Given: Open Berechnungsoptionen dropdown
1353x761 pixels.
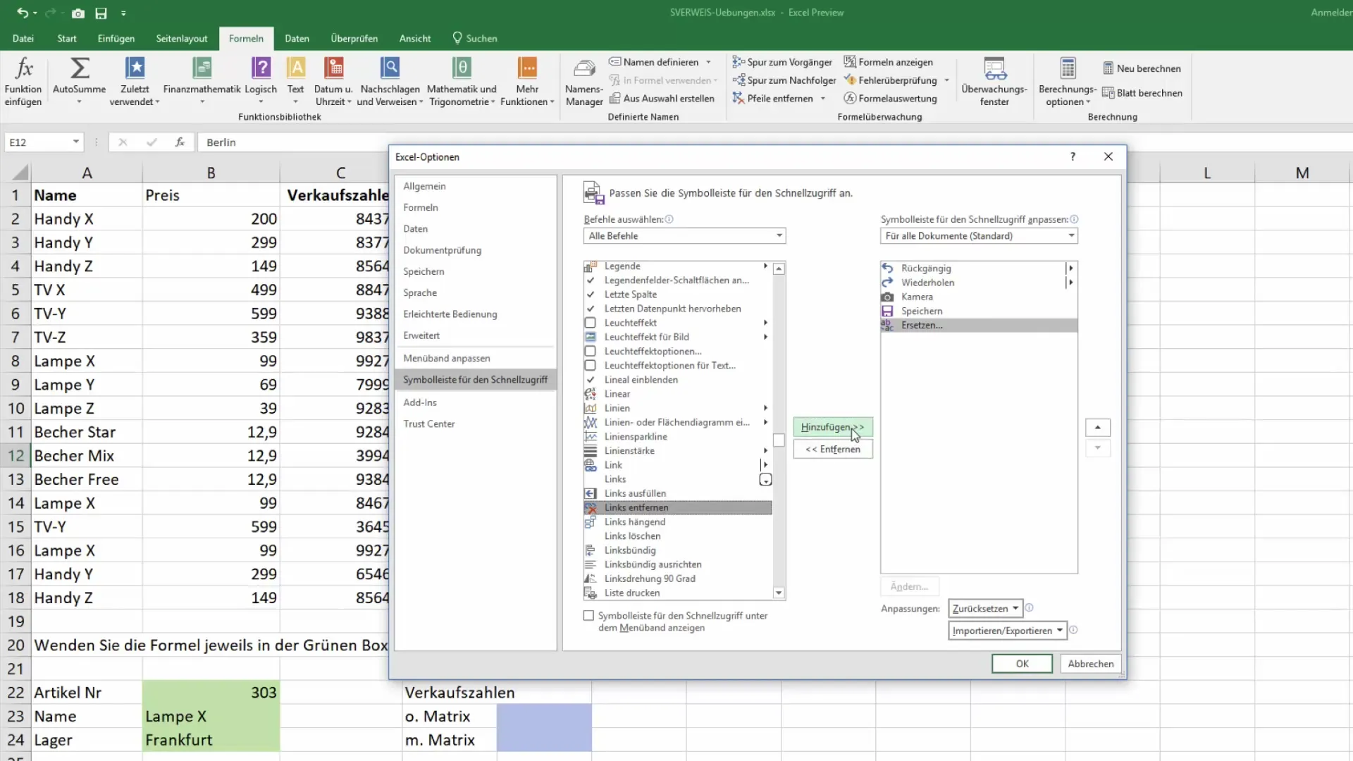Looking at the screenshot, I should (x=1068, y=82).
